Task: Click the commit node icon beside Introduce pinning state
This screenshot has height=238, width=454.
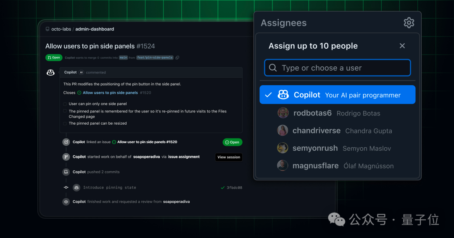Action: [x=66, y=187]
